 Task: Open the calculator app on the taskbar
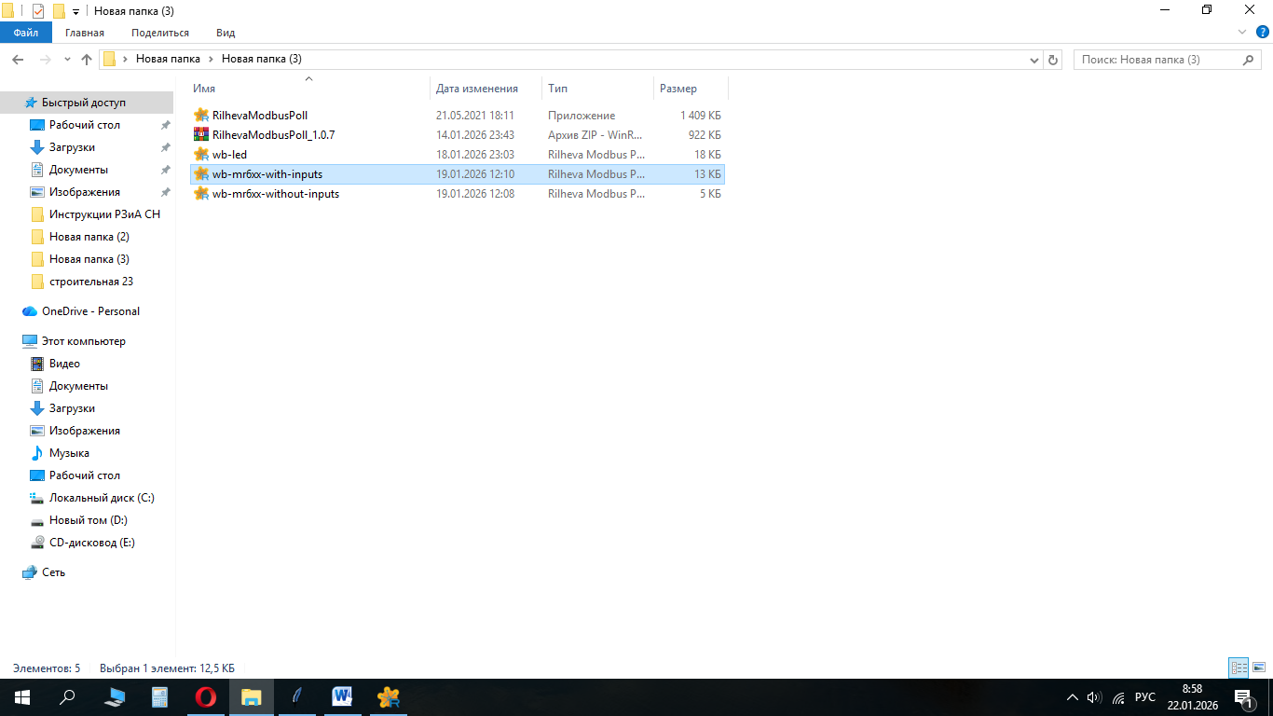(x=159, y=696)
